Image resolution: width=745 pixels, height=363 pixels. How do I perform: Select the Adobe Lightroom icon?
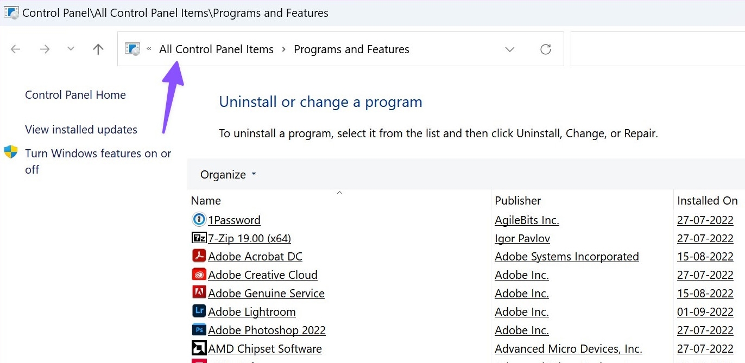199,311
